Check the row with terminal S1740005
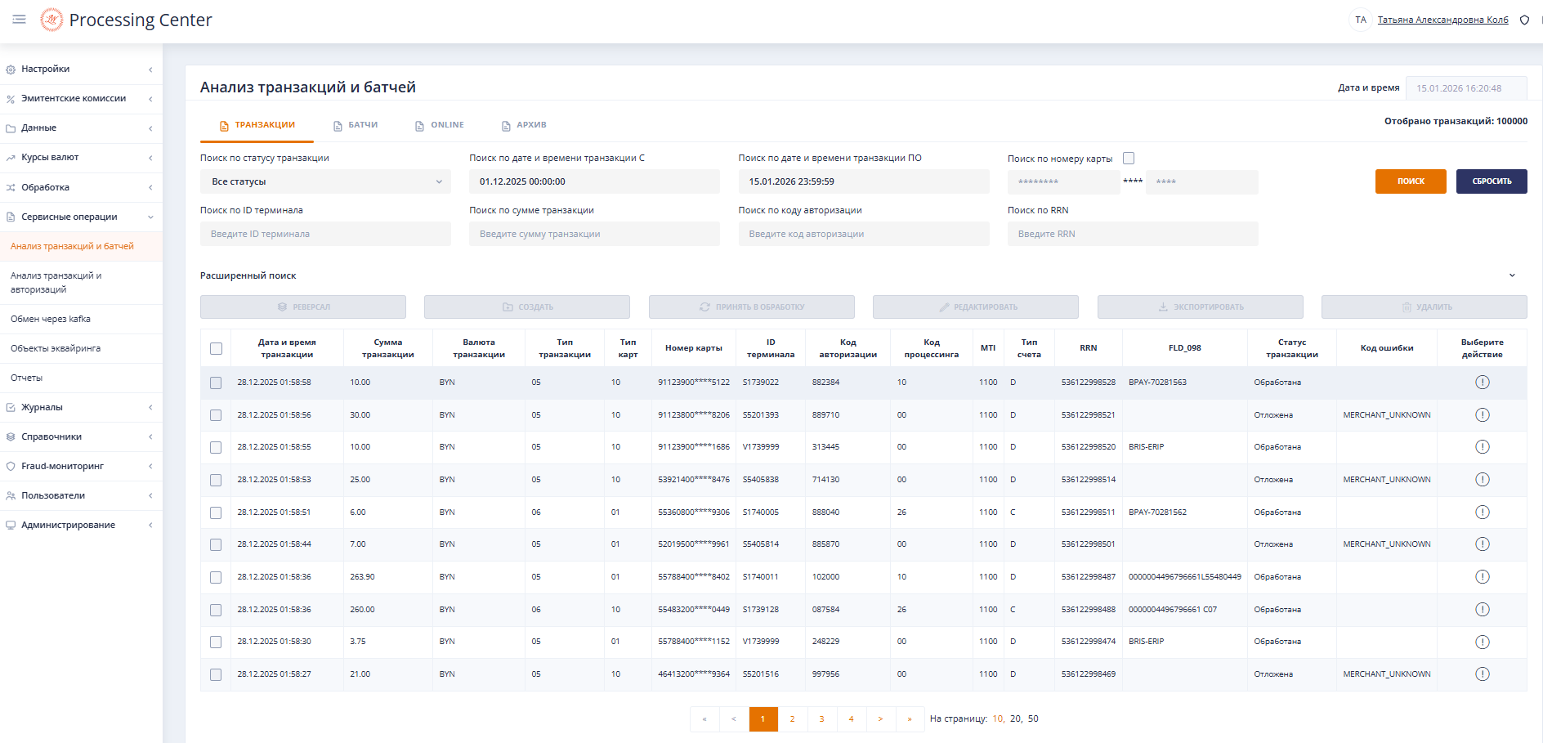The height and width of the screenshot is (743, 1543). 216,512
